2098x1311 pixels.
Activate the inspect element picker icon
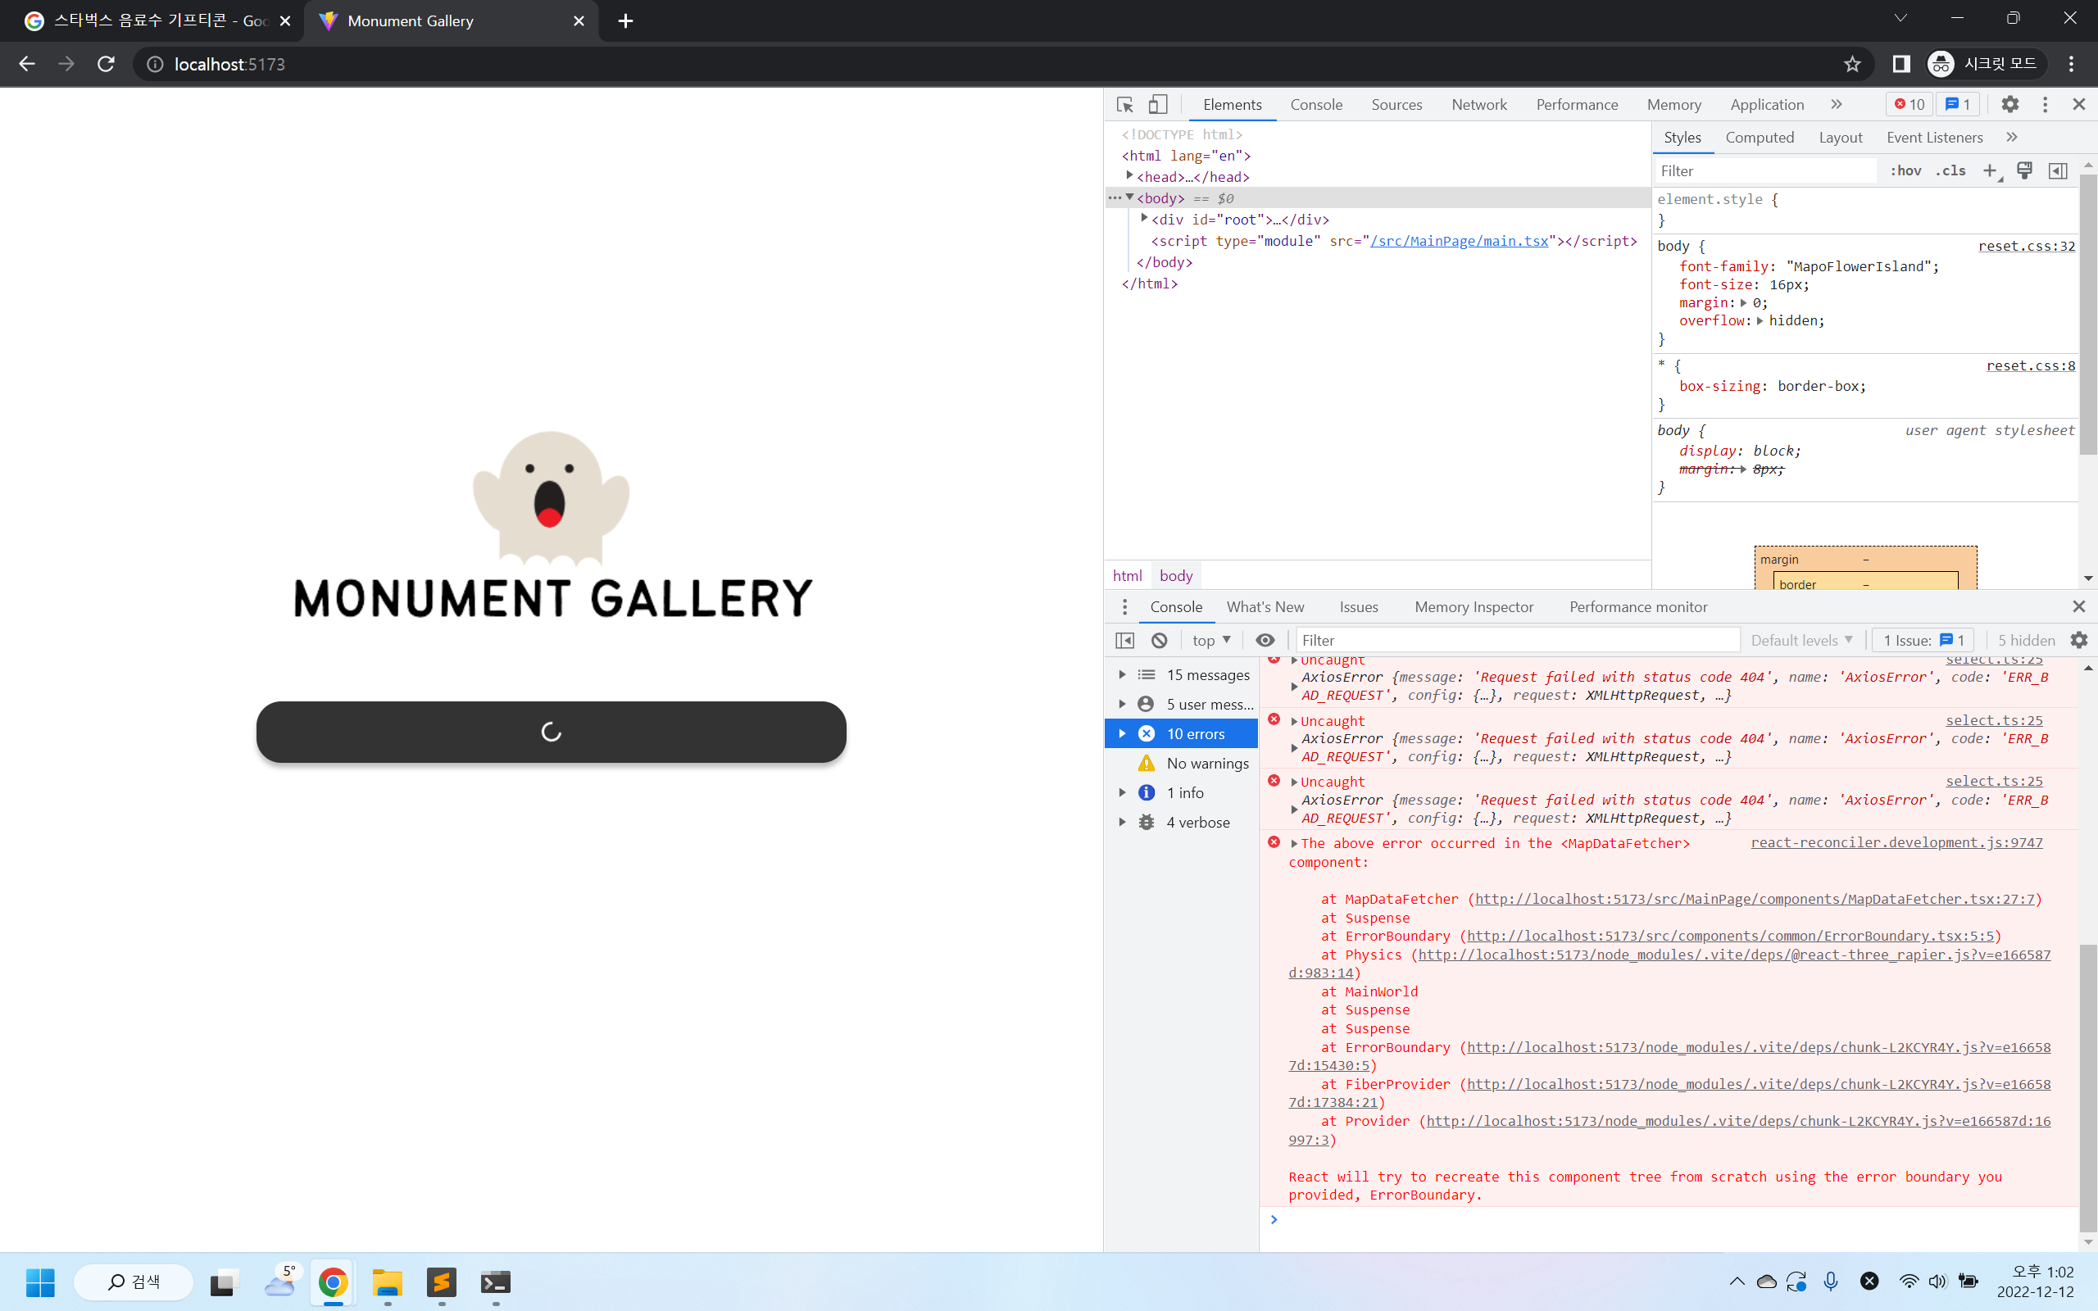pos(1124,104)
